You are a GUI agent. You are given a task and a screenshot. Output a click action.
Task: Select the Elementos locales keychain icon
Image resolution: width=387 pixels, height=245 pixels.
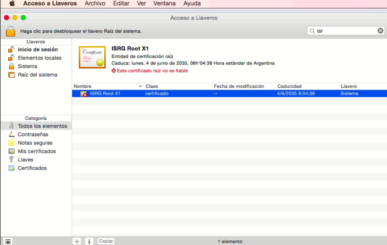coord(11,58)
